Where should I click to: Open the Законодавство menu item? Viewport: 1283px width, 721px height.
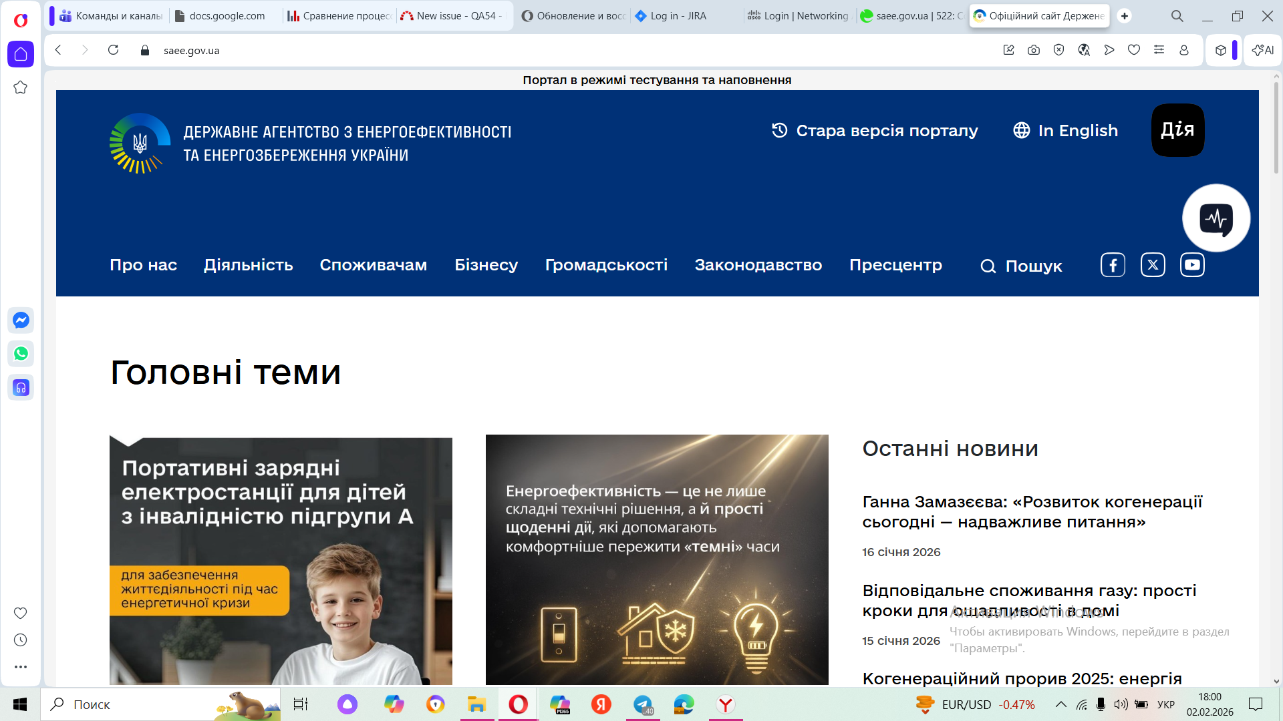(x=758, y=265)
